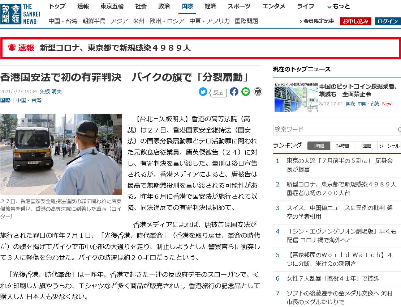
Task: Open the Twitter 反応 reactions bubble
Action: pyautogui.click(x=218, y=93)
